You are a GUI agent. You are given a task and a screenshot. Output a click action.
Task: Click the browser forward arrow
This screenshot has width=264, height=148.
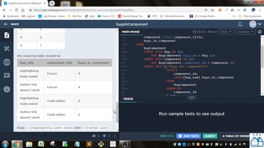(x=10, y=10)
